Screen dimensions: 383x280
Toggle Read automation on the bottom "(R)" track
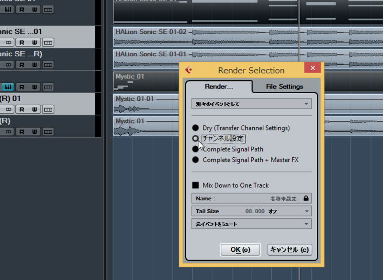tap(22, 132)
